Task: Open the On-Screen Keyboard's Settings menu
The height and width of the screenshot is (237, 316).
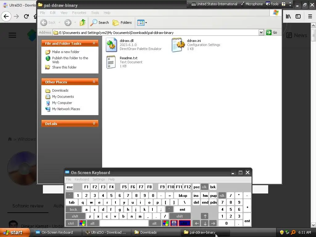Action: click(98, 179)
